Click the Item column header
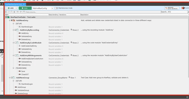This screenshot has height=99, width=189. [x=7, y=15]
